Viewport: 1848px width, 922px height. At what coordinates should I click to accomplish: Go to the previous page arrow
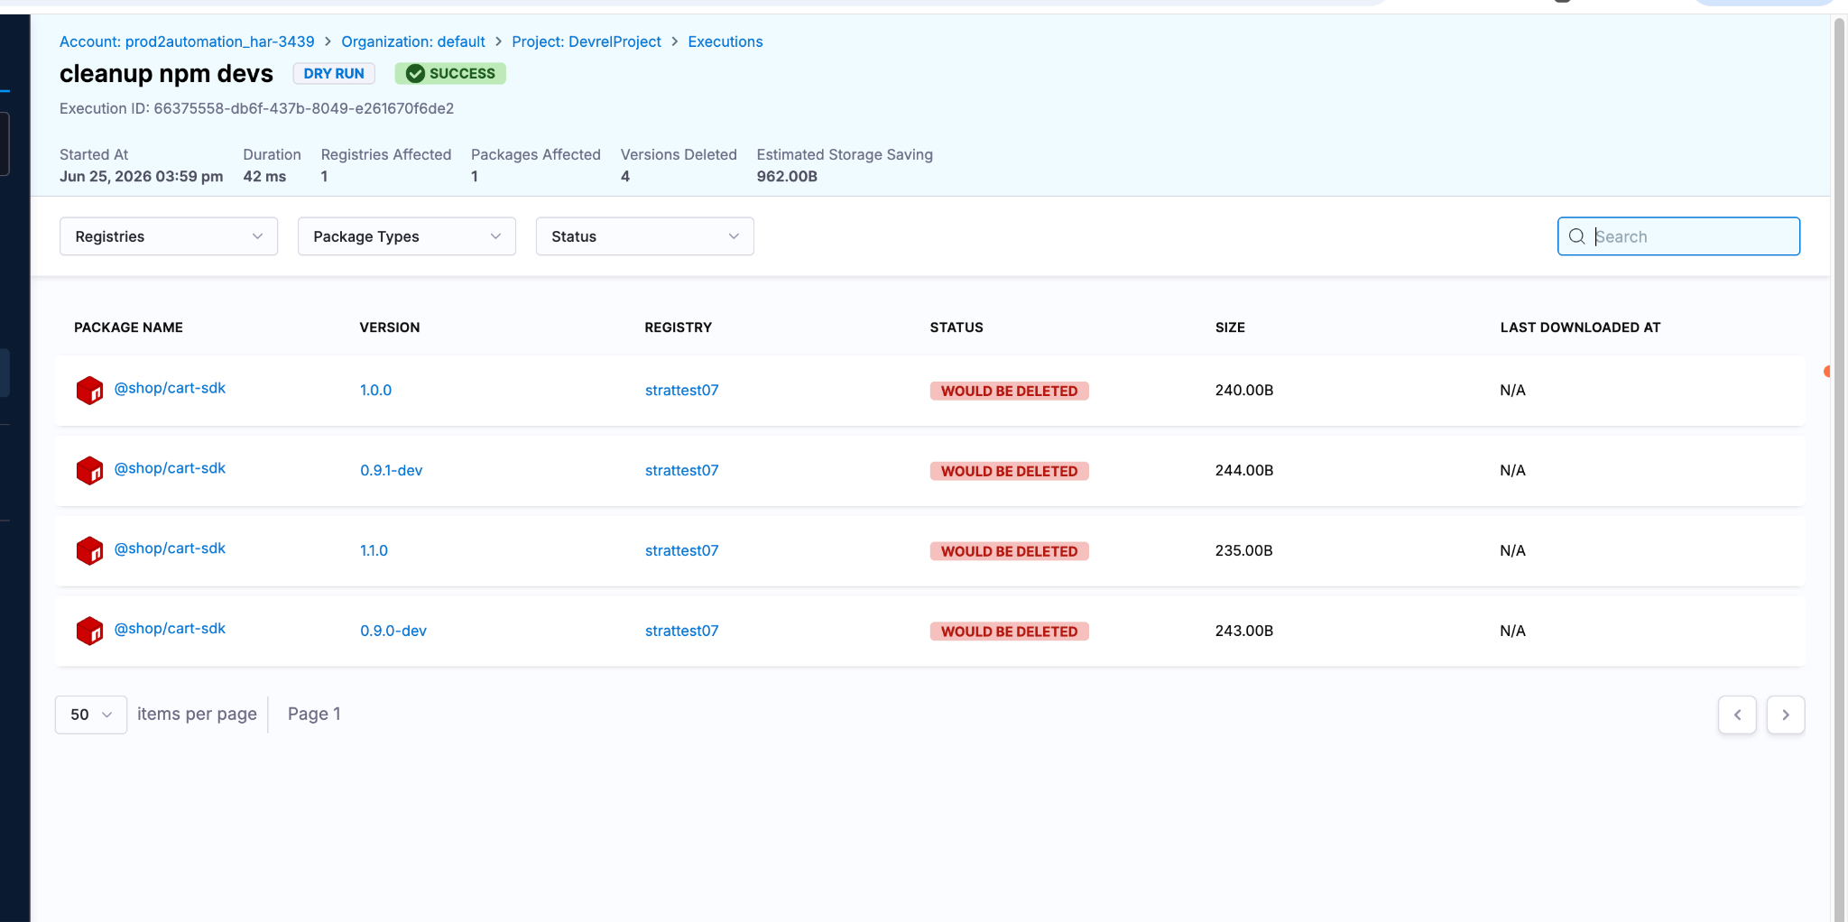(1737, 715)
